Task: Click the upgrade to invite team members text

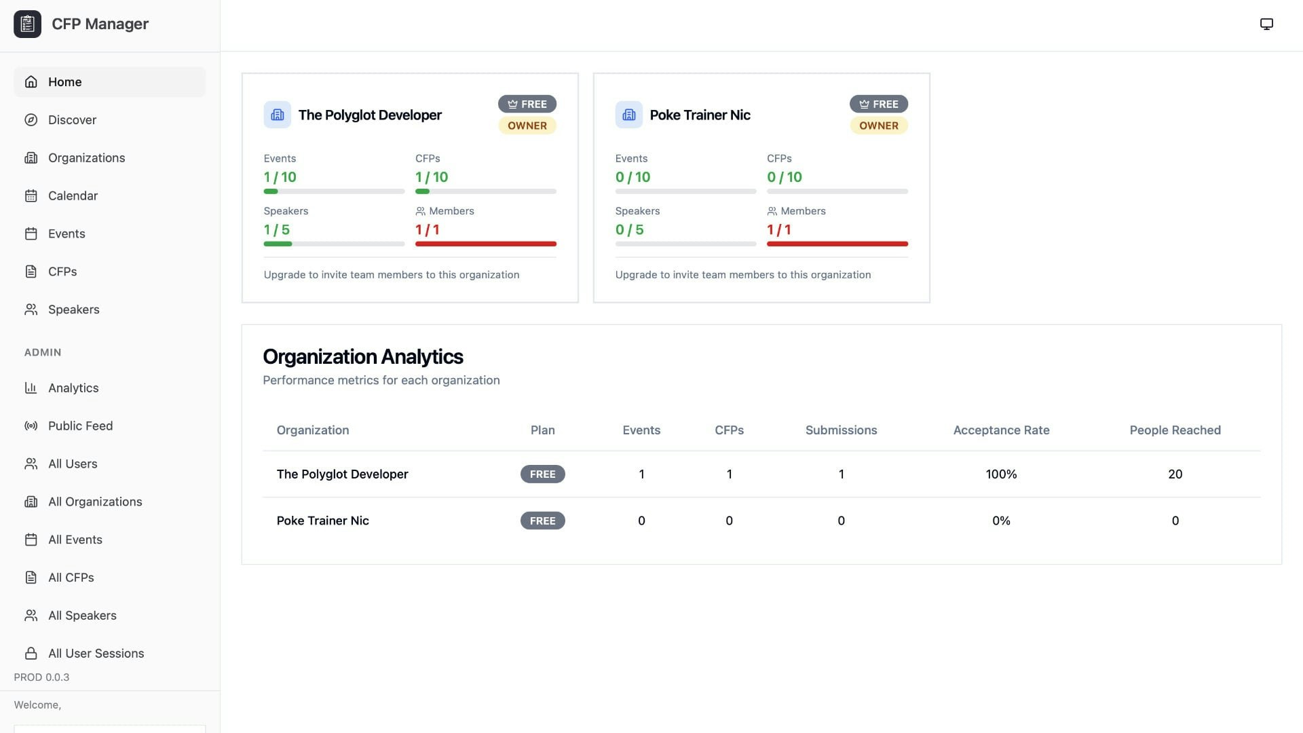Action: click(x=391, y=275)
